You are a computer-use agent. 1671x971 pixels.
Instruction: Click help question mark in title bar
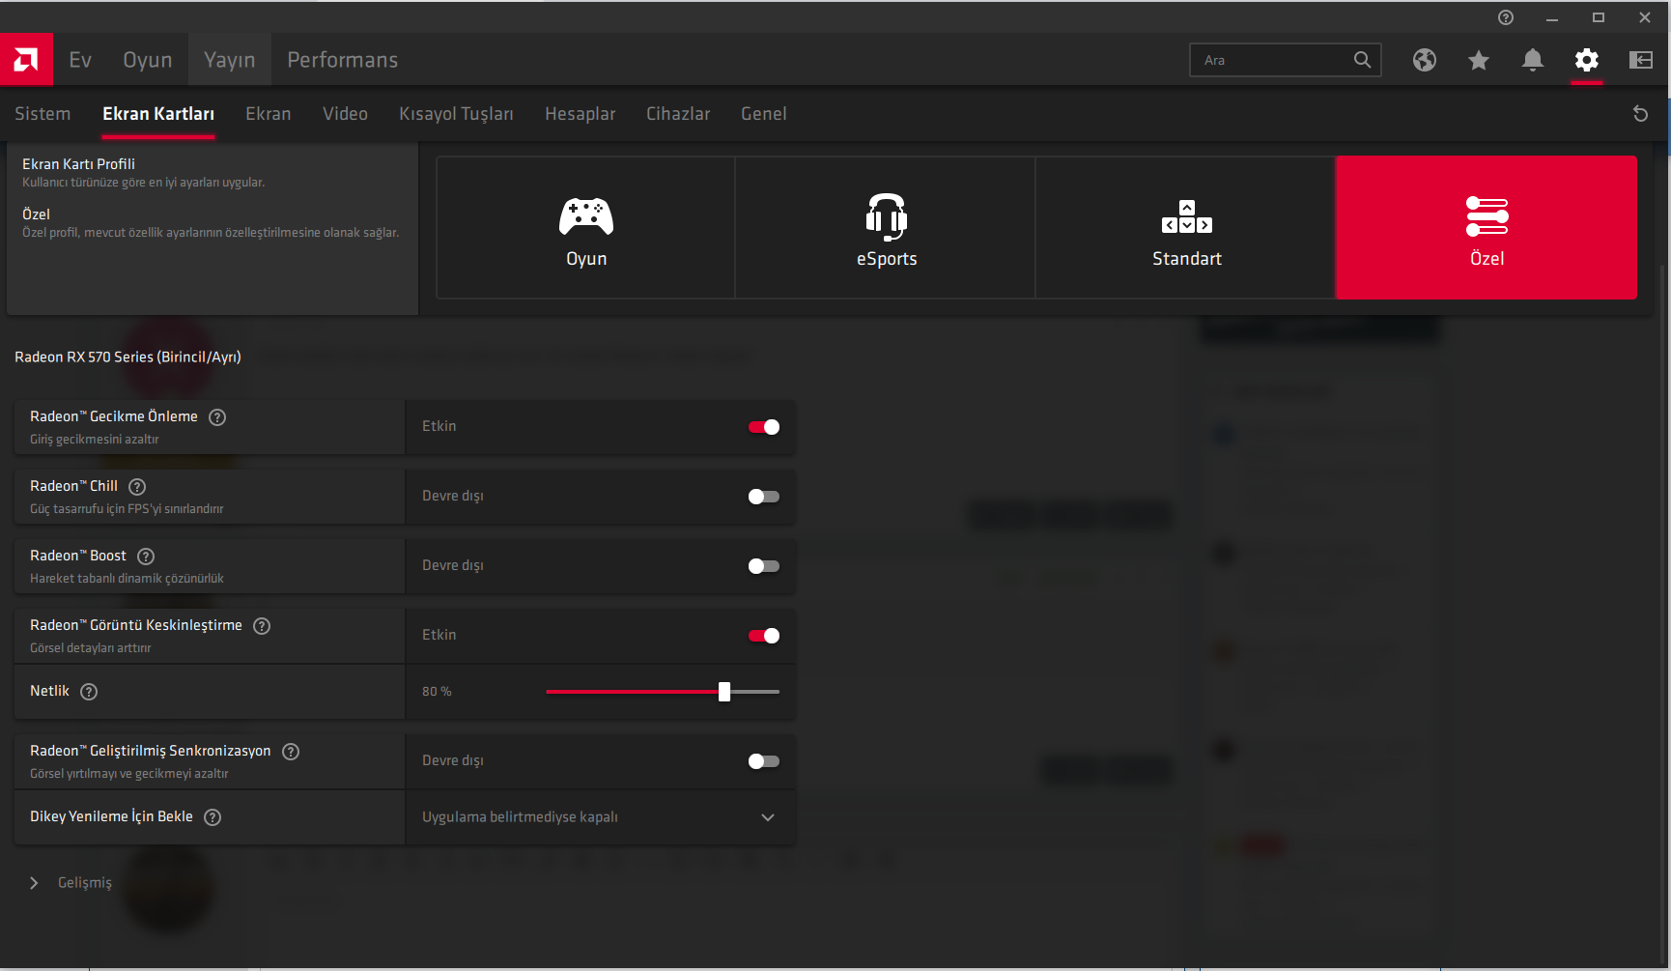click(1505, 17)
